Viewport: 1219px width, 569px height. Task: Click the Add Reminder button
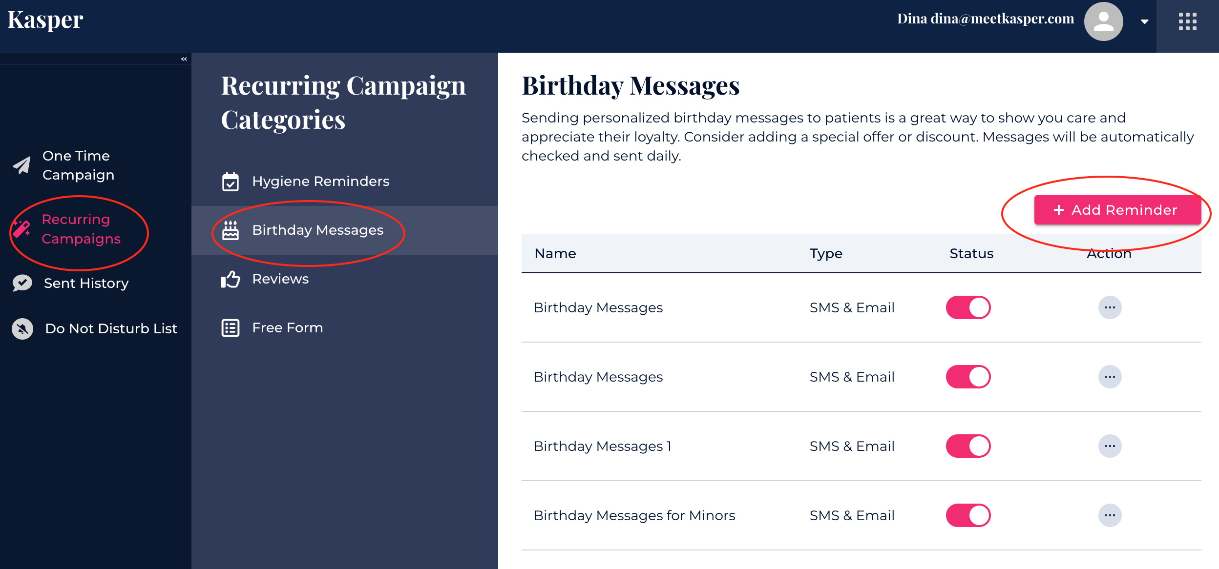[x=1117, y=210]
